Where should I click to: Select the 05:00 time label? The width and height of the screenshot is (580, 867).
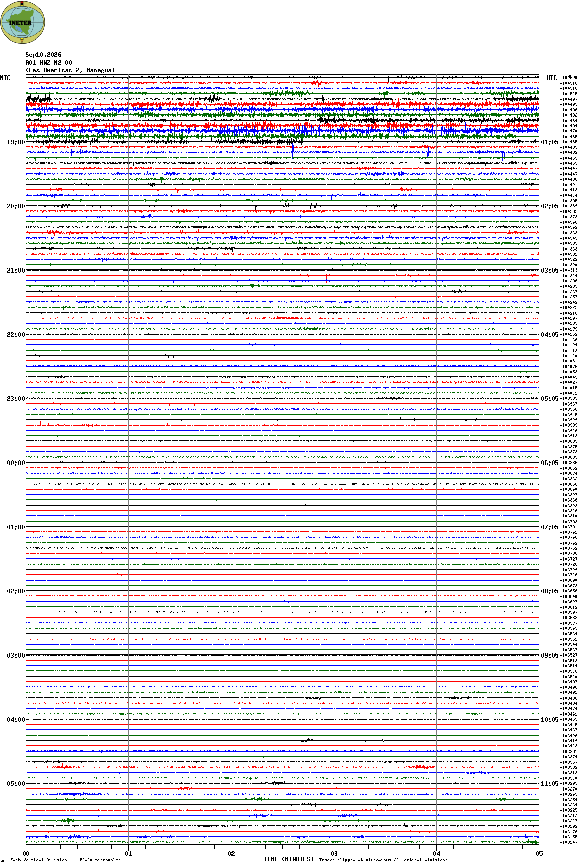[x=15, y=784]
